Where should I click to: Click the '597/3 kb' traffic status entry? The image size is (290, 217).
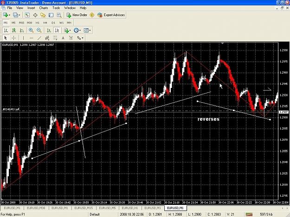point(266,214)
